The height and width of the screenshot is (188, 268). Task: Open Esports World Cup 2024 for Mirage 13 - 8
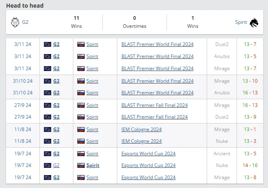[x=148, y=178]
